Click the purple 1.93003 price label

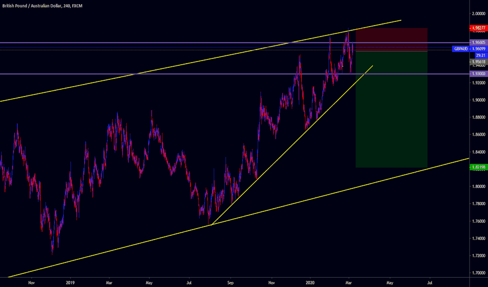click(477, 74)
